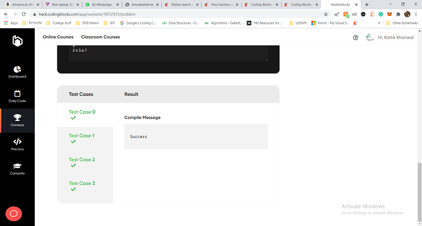Open the UDEMY bookmarks folder

pos(298,23)
